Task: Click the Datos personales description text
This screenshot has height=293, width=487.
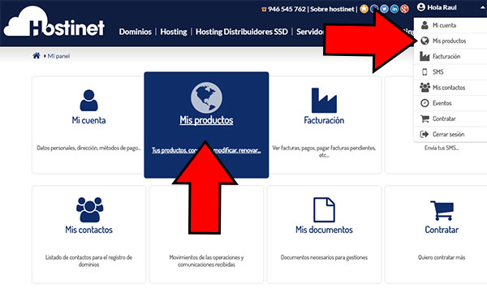Action: [88, 148]
